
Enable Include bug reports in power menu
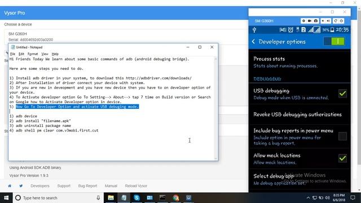pyautogui.click(x=342, y=136)
